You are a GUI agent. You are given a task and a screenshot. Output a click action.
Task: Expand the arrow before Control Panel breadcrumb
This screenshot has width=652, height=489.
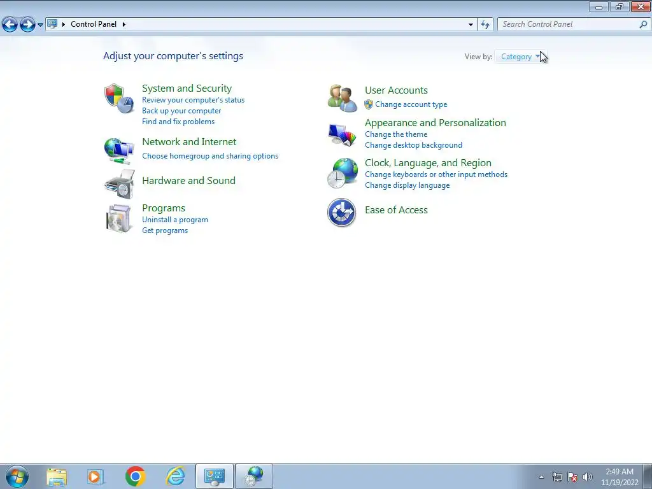(64, 24)
